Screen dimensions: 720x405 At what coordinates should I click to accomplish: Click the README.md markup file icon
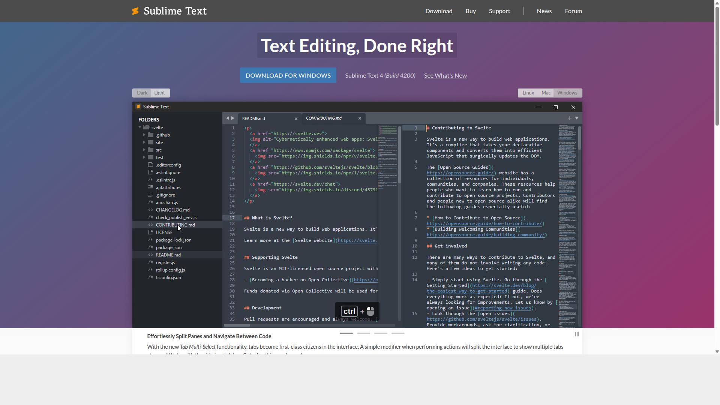151,255
